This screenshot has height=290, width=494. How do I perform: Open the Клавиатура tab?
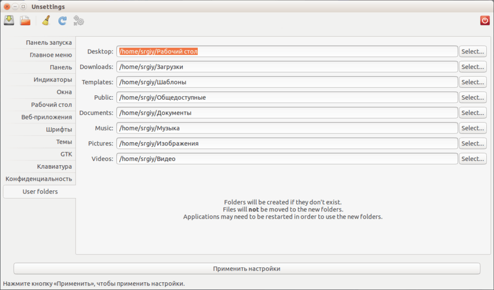[x=40, y=166]
